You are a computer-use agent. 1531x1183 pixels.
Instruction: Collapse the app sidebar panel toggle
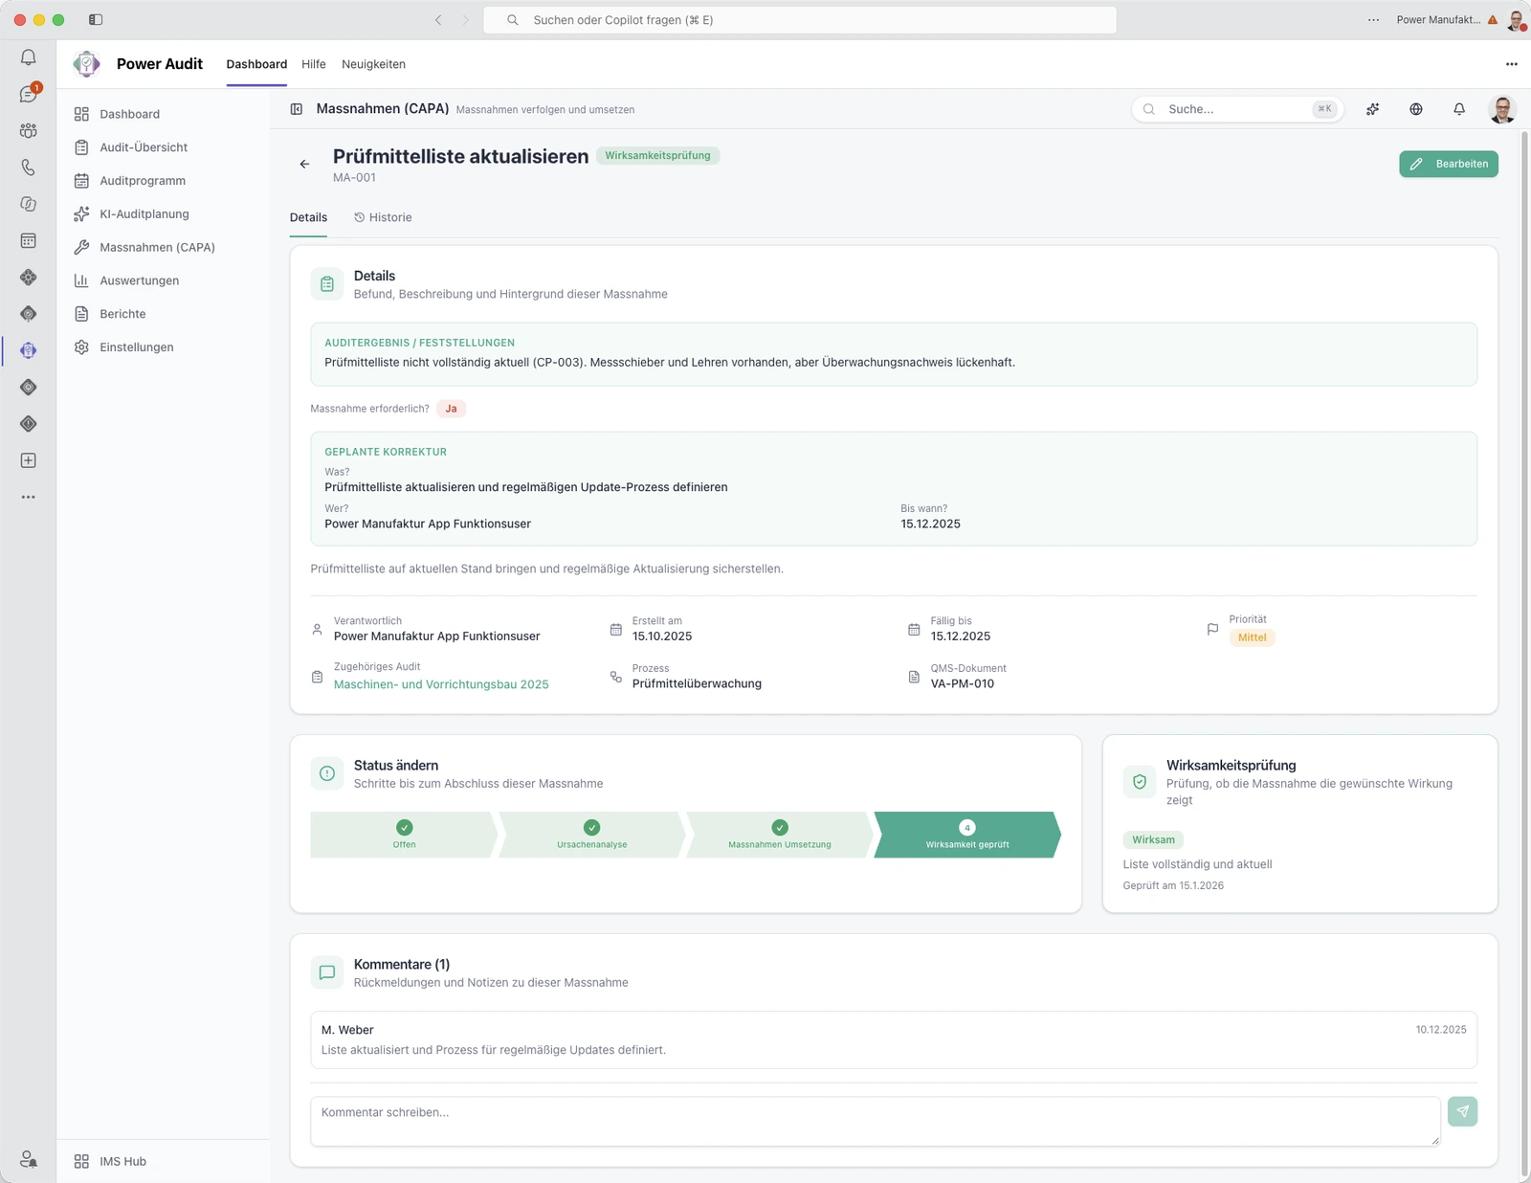(297, 109)
